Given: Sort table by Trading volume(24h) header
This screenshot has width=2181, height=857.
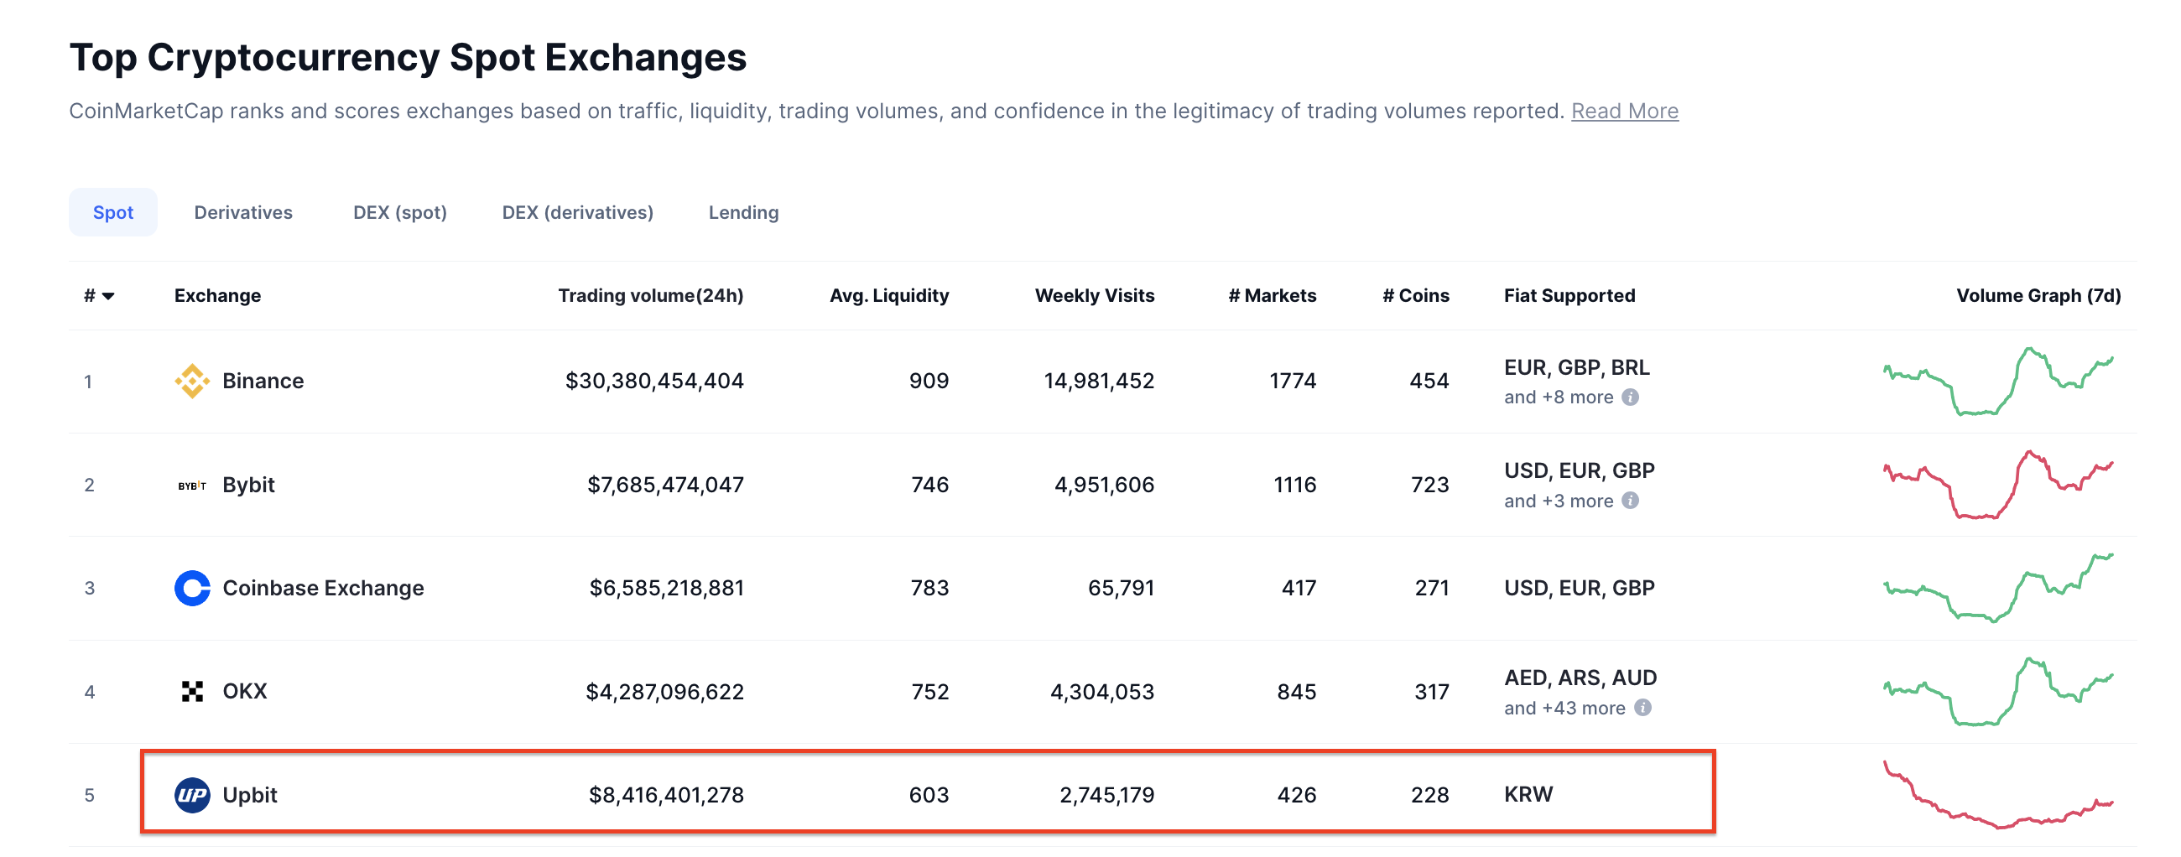Looking at the screenshot, I should 650,296.
